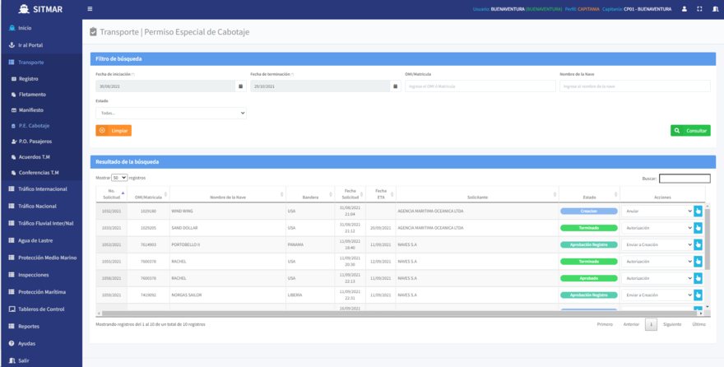The image size is (724, 367).
Task: Click the fullscreen expand icon
Action: (x=699, y=9)
